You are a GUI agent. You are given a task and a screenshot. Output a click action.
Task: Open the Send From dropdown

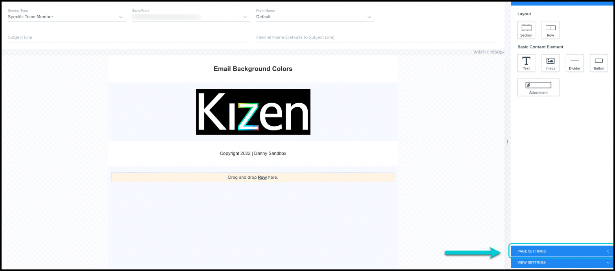(x=190, y=17)
